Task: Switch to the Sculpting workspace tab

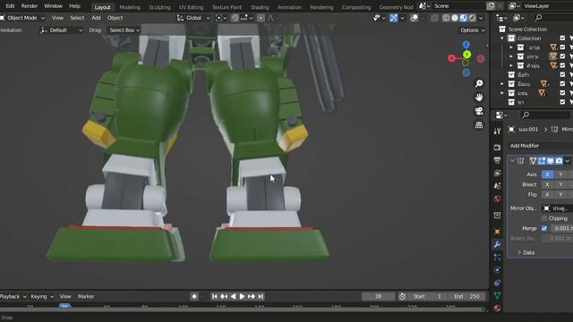Action: pyautogui.click(x=159, y=7)
